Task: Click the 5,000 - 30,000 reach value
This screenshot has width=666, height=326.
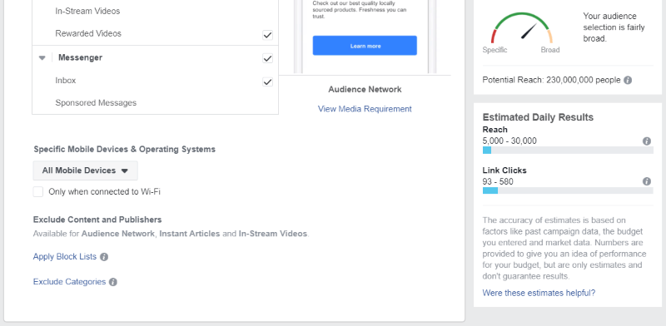Action: coord(509,141)
